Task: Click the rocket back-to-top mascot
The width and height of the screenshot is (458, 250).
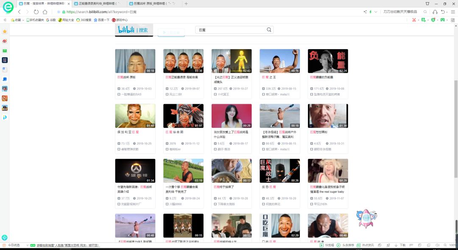Action: 366,219
